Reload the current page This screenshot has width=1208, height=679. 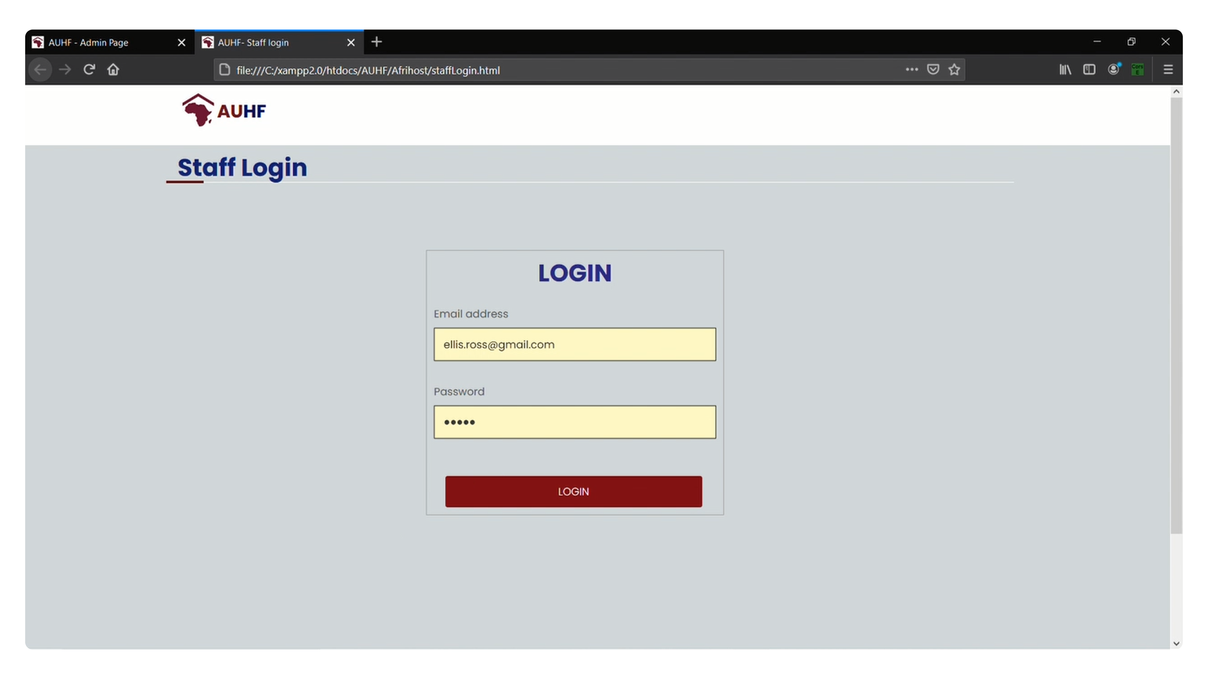click(x=89, y=70)
